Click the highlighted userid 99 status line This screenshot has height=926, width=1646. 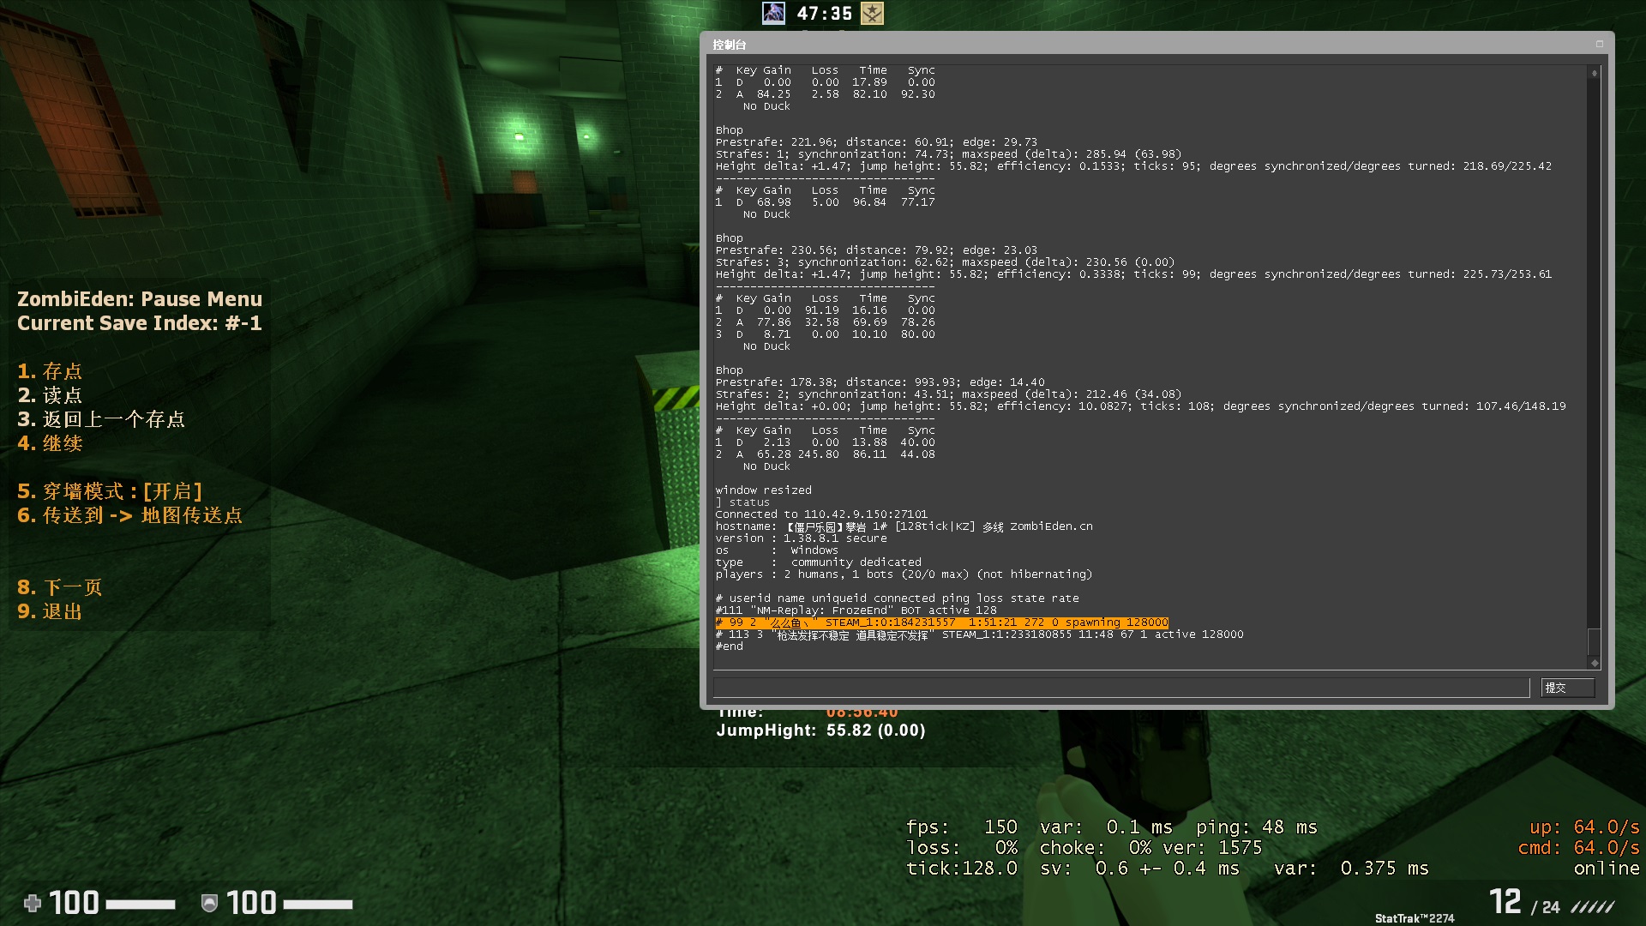pyautogui.click(x=941, y=622)
